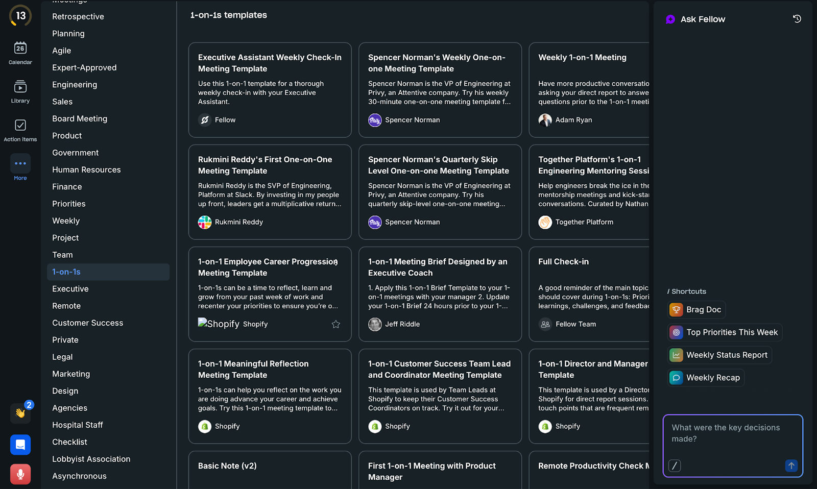Select the Customer Success category

[87, 323]
